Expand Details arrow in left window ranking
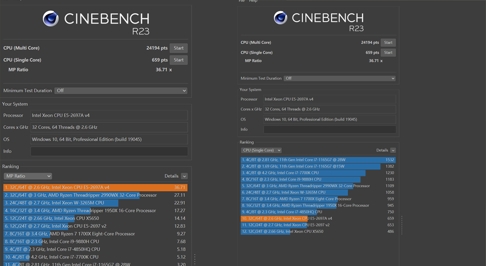 pyautogui.click(x=184, y=176)
